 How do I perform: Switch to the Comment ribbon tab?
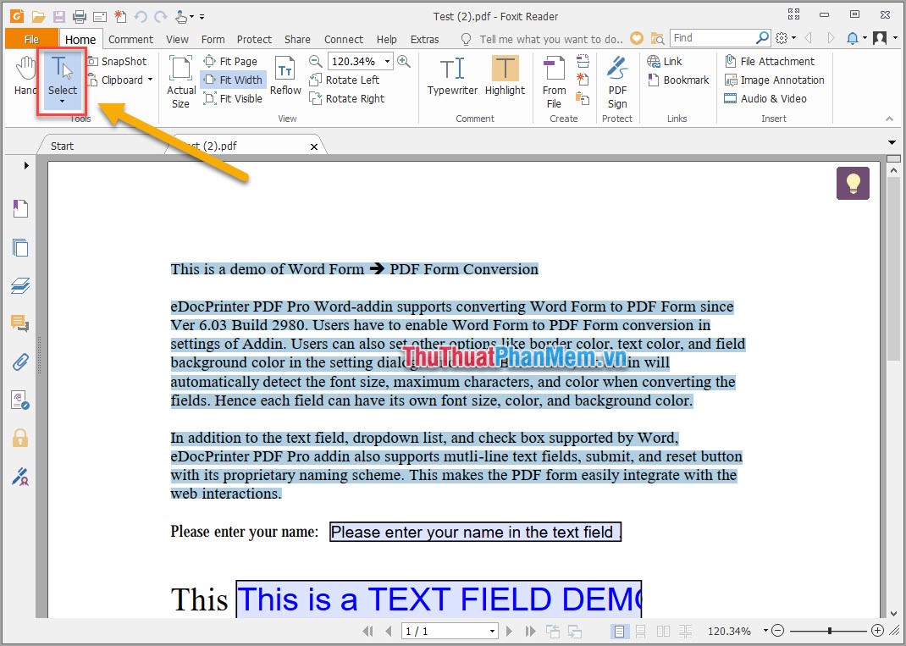click(x=130, y=39)
